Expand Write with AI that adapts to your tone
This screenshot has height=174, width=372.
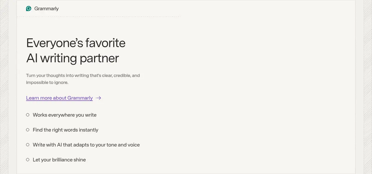point(86,145)
